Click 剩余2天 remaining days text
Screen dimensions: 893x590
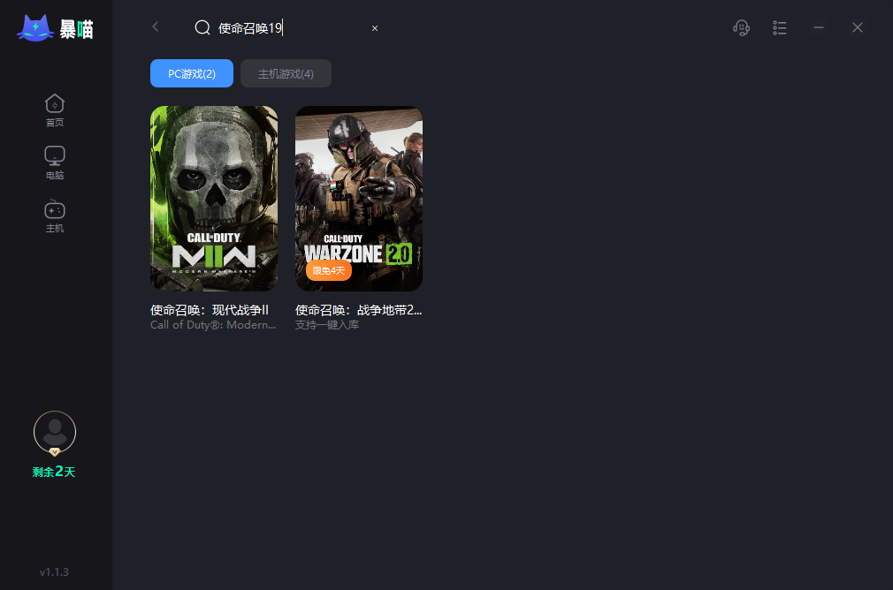point(54,472)
